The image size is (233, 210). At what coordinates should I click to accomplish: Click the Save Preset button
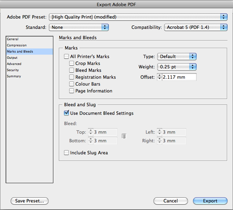click(x=30, y=201)
